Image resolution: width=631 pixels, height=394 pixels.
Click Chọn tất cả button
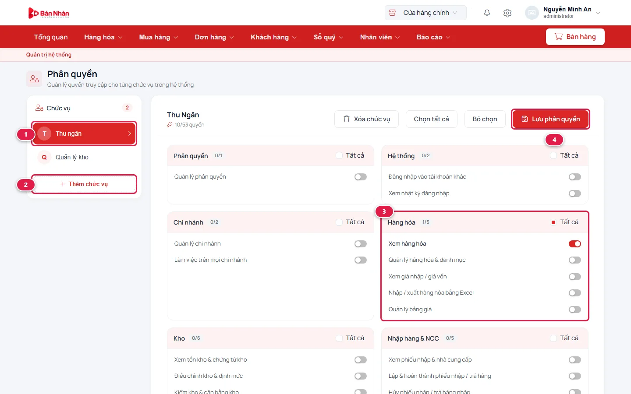click(432, 119)
